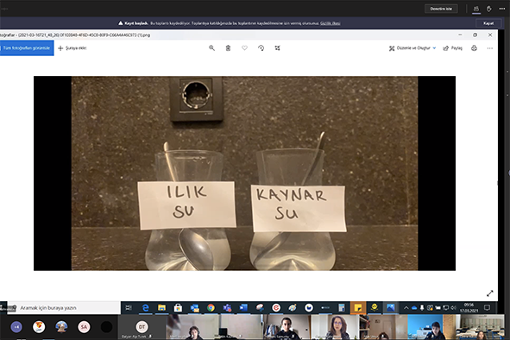Toggle the favorite heart icon
Screen dimensions: 510x340
244,48
